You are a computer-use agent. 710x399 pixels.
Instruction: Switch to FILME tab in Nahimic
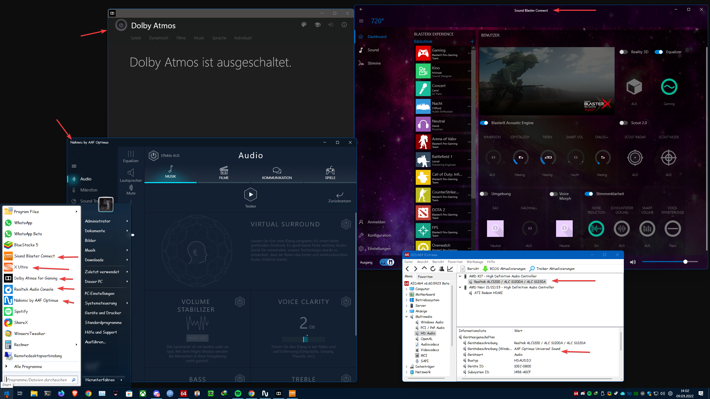click(224, 173)
